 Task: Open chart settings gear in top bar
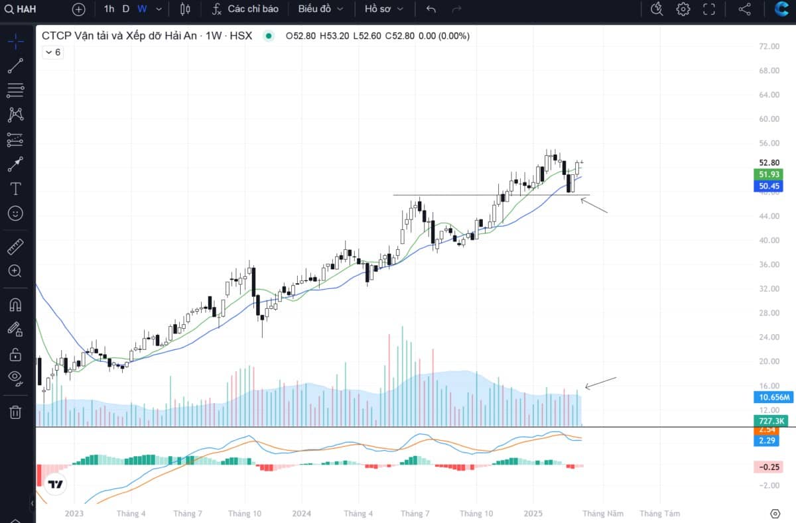(683, 9)
